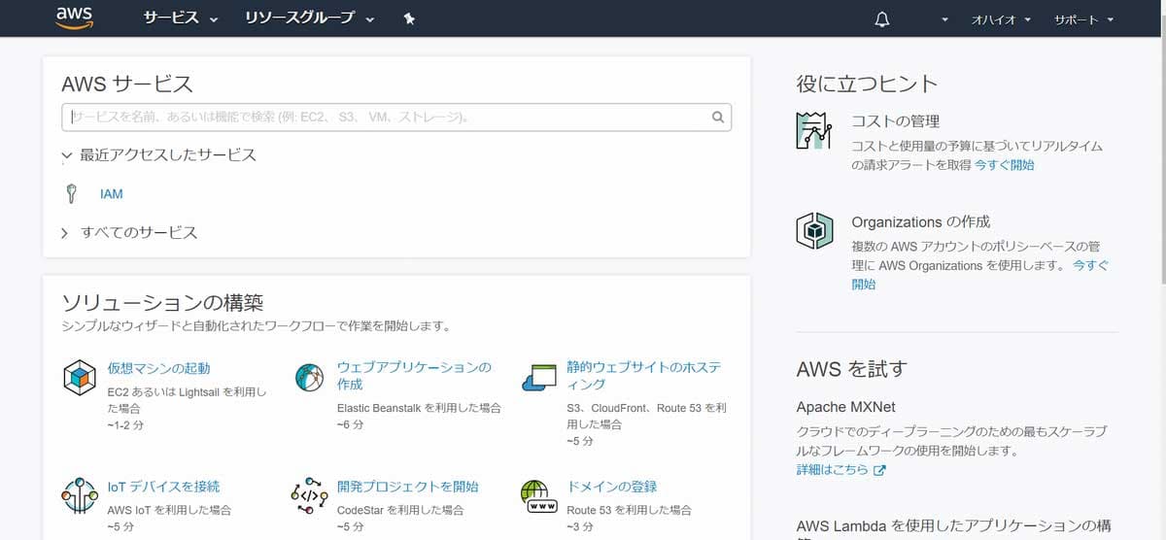Click the Elastic Beanstalk を利用した場合 text
1166x540 pixels.
[419, 409]
